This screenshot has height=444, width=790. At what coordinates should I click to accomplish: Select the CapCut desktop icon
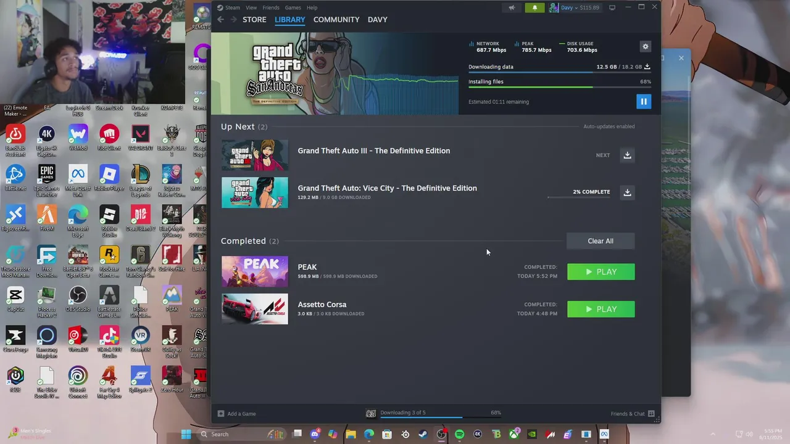click(15, 299)
